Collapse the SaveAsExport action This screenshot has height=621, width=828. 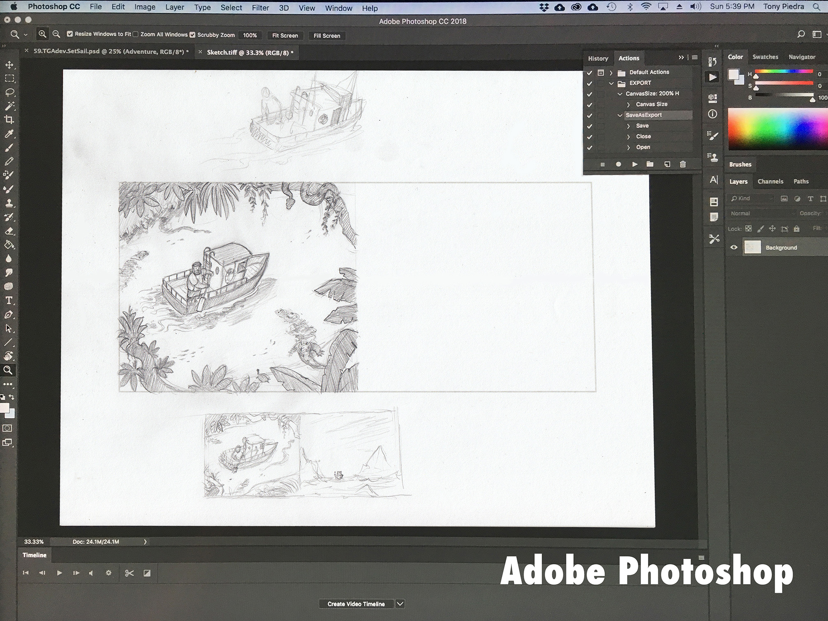pos(620,115)
